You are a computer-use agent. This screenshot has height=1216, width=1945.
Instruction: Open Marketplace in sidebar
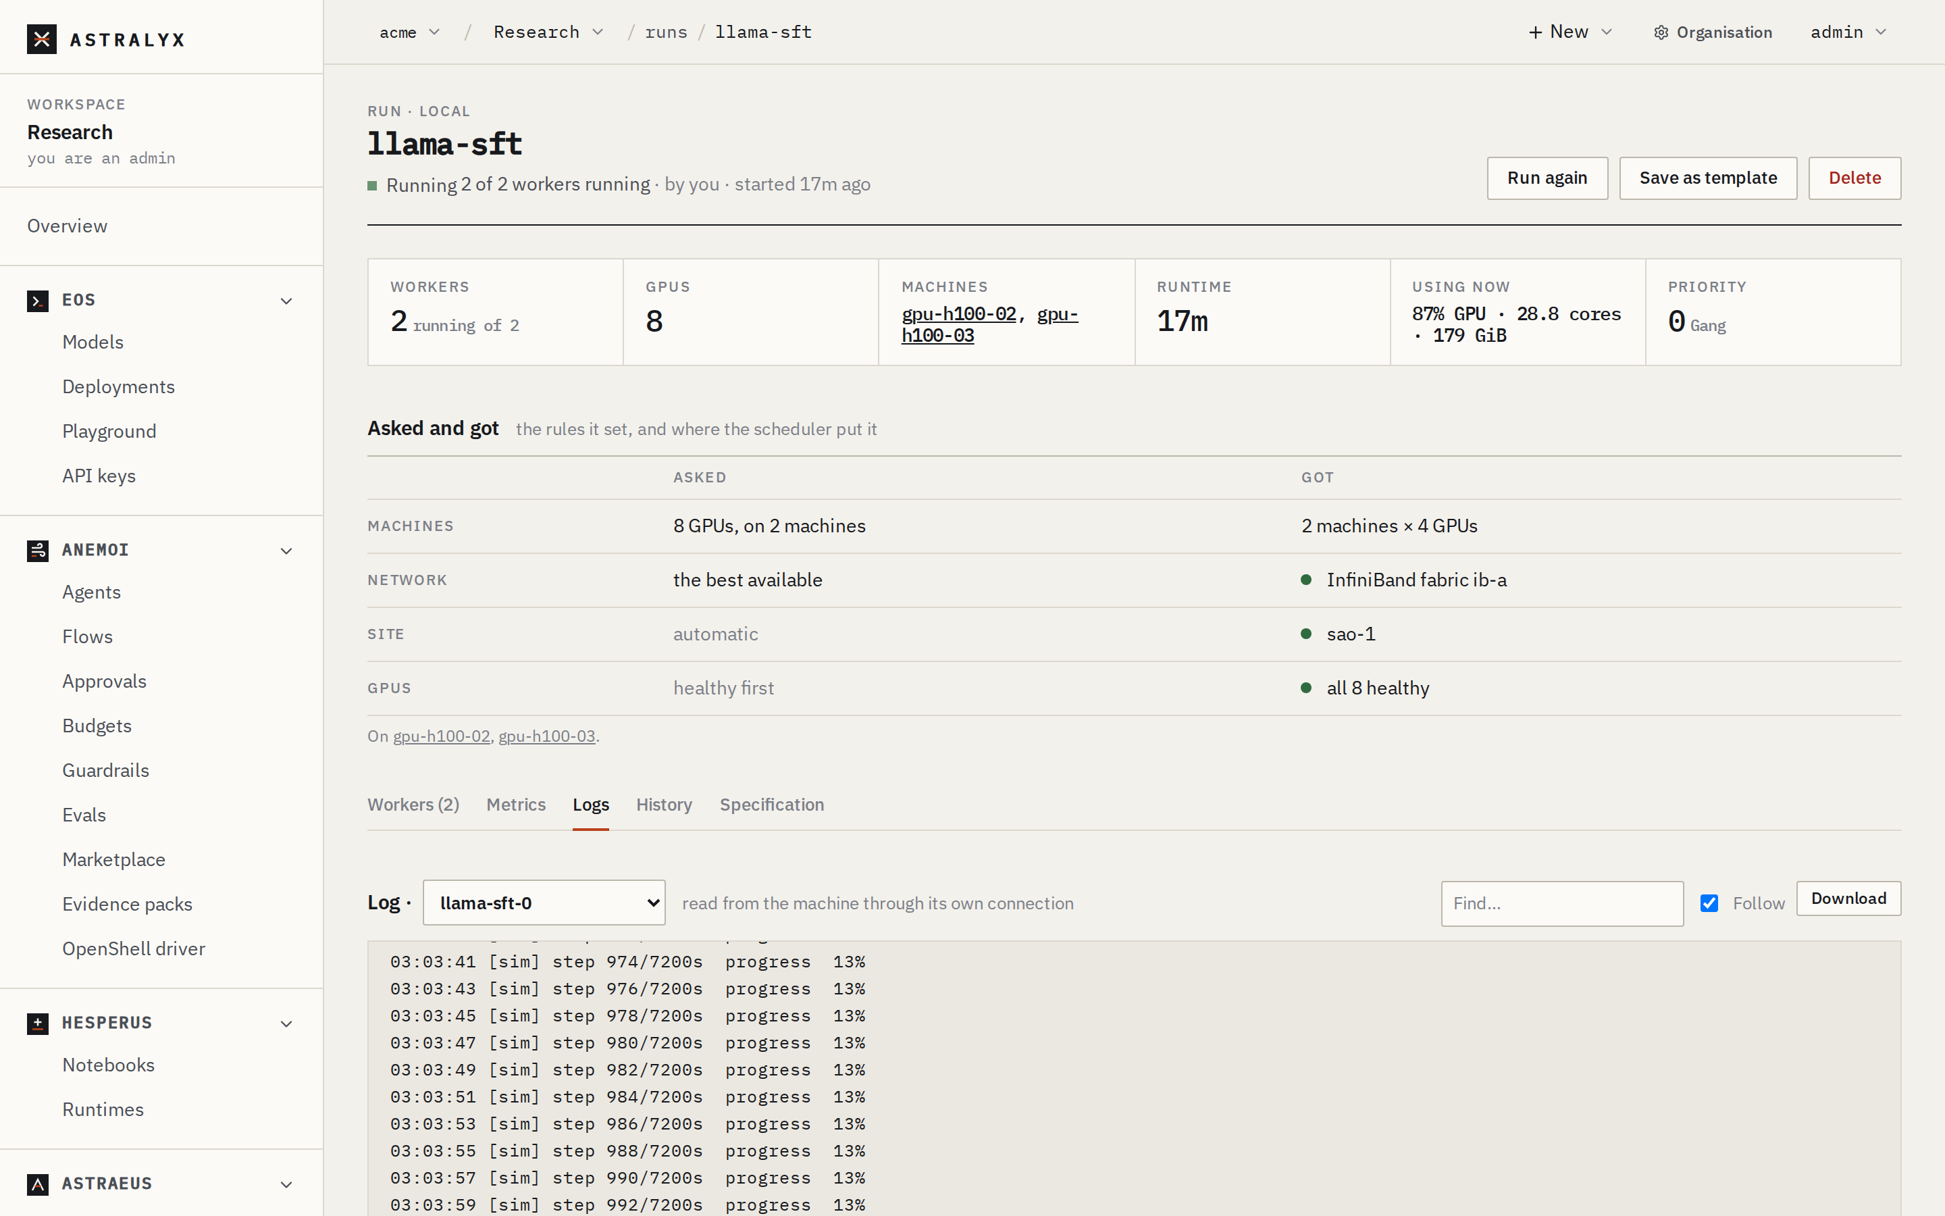point(113,860)
